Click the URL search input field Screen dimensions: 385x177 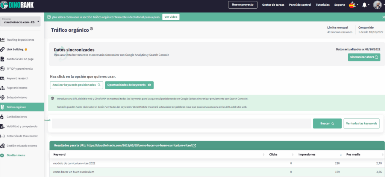pos(181,124)
